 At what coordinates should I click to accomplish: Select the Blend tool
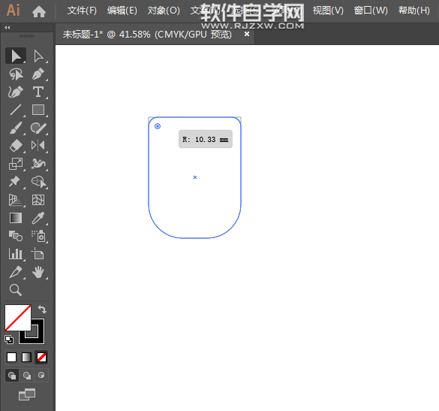[x=16, y=236]
